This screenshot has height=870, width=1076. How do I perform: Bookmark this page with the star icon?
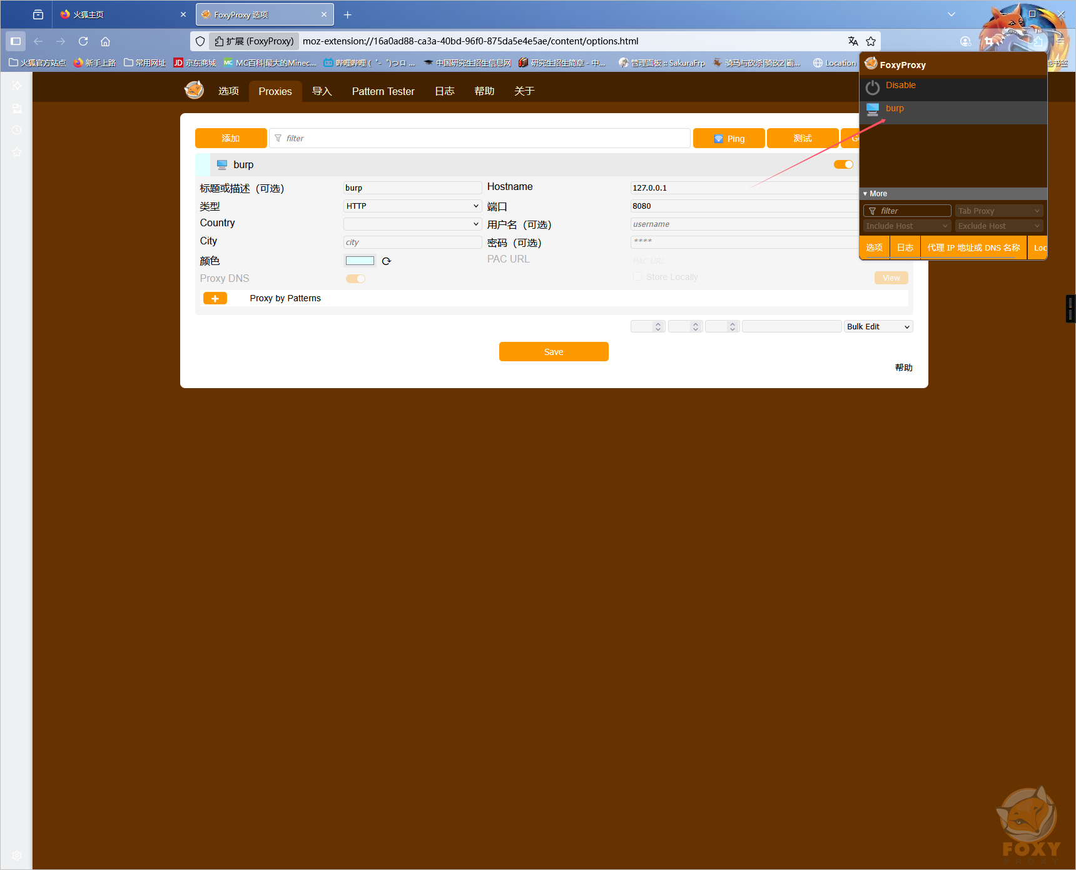(x=871, y=41)
